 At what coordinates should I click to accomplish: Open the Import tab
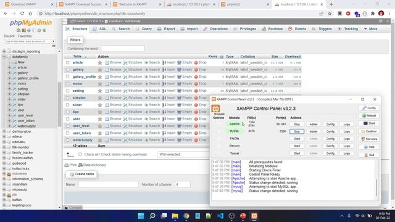[x=189, y=29]
